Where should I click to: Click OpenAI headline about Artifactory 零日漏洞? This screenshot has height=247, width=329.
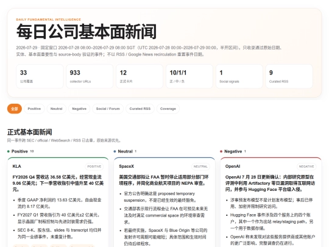271,183
